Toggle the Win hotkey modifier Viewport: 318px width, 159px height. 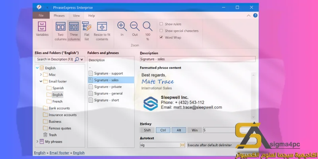(194, 130)
